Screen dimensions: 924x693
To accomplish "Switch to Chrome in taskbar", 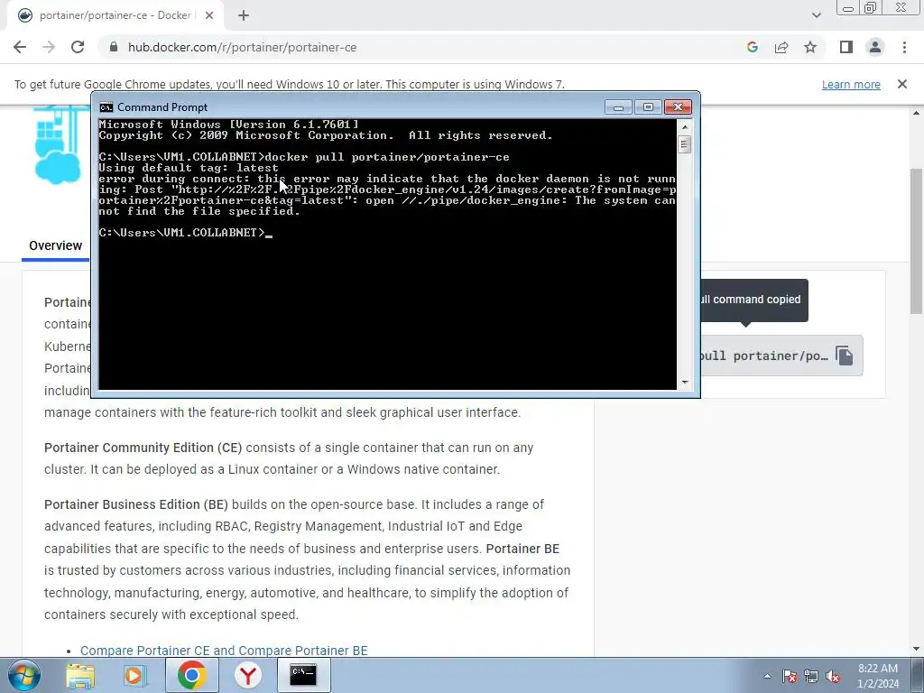I will pyautogui.click(x=192, y=675).
